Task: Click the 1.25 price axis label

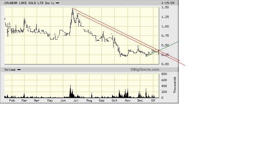Action: (x=165, y=17)
